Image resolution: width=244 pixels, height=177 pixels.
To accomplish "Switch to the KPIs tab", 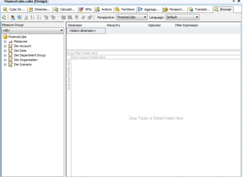I will point(86,9).
